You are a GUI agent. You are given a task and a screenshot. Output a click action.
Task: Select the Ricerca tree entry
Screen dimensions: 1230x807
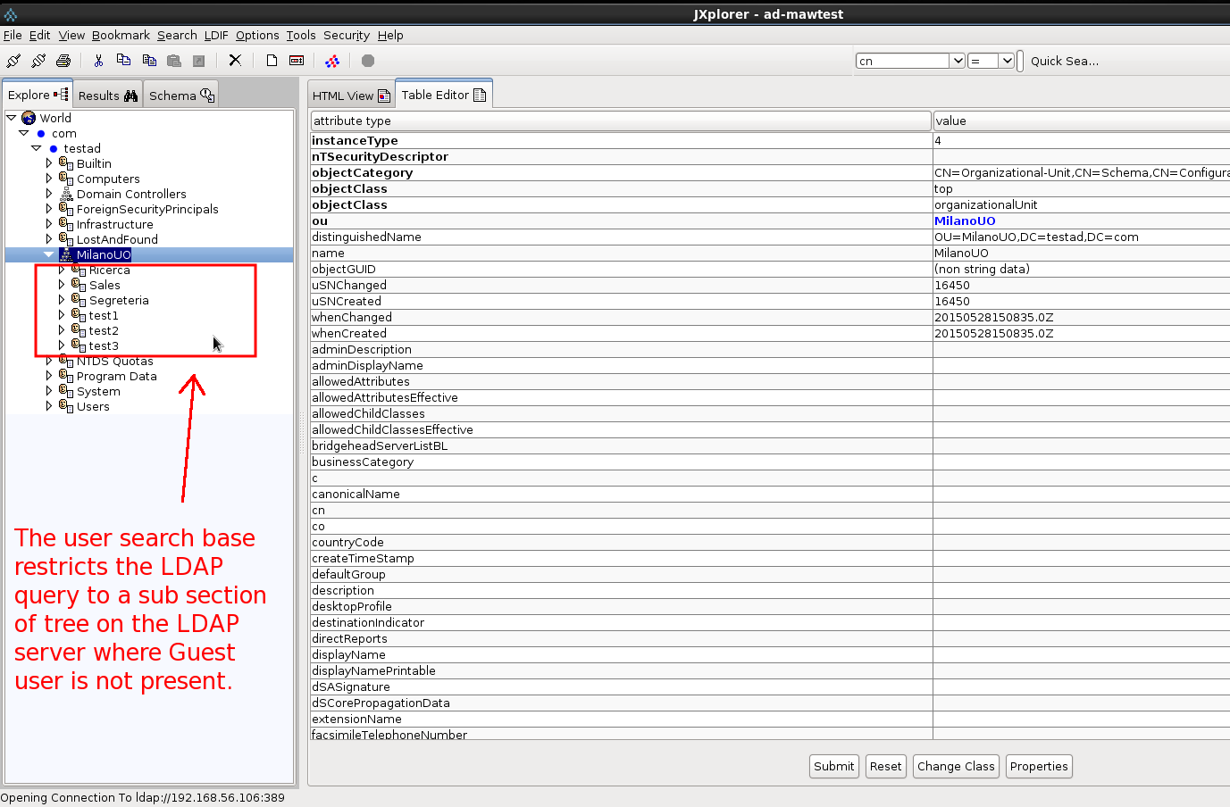109,270
